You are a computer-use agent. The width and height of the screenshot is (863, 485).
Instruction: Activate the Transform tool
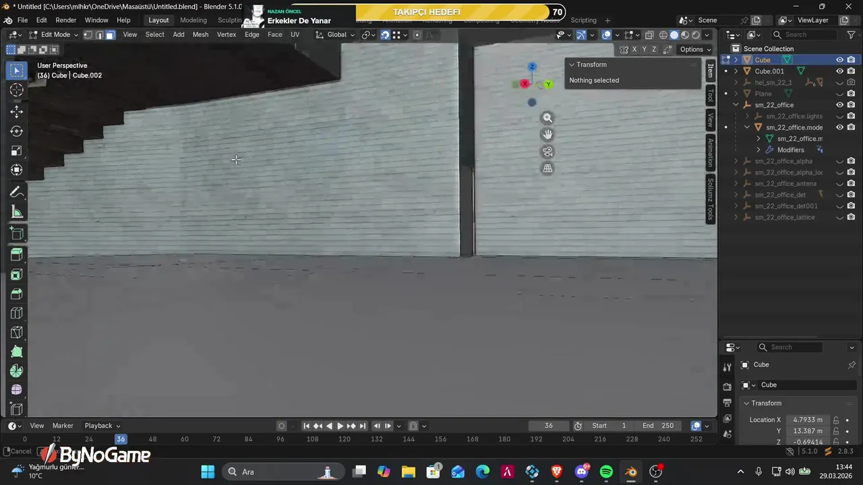[17, 170]
